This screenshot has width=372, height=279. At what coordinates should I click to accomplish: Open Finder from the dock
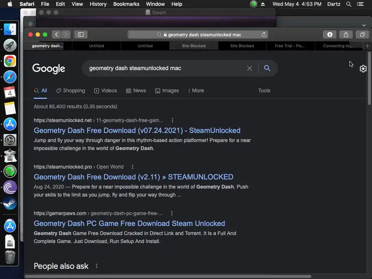click(x=10, y=29)
